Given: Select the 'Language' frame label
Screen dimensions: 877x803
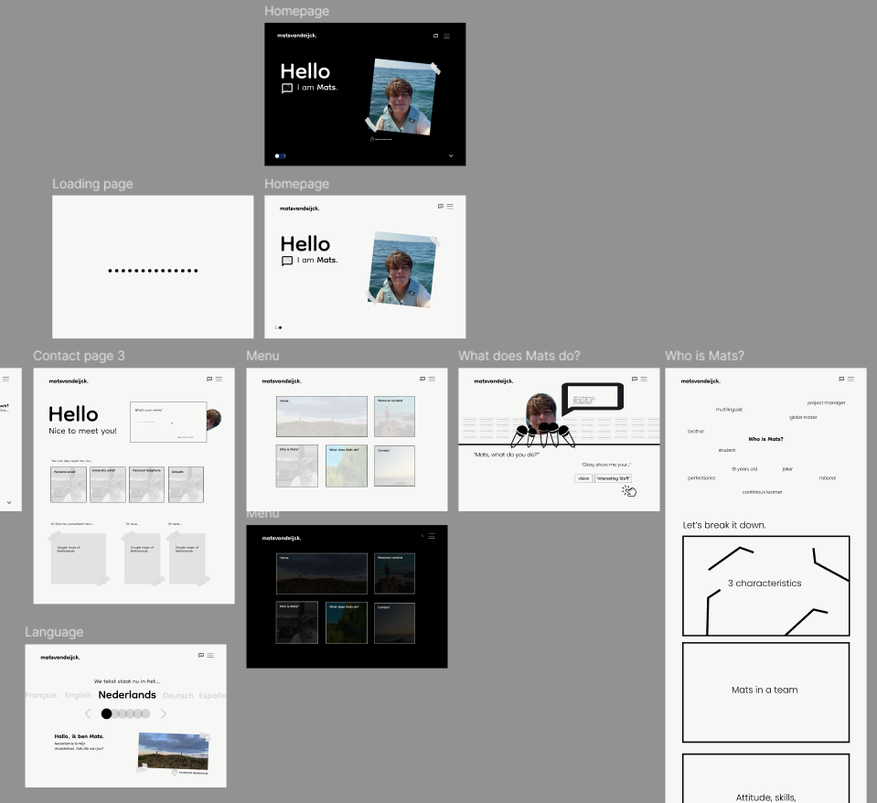Looking at the screenshot, I should (x=54, y=632).
